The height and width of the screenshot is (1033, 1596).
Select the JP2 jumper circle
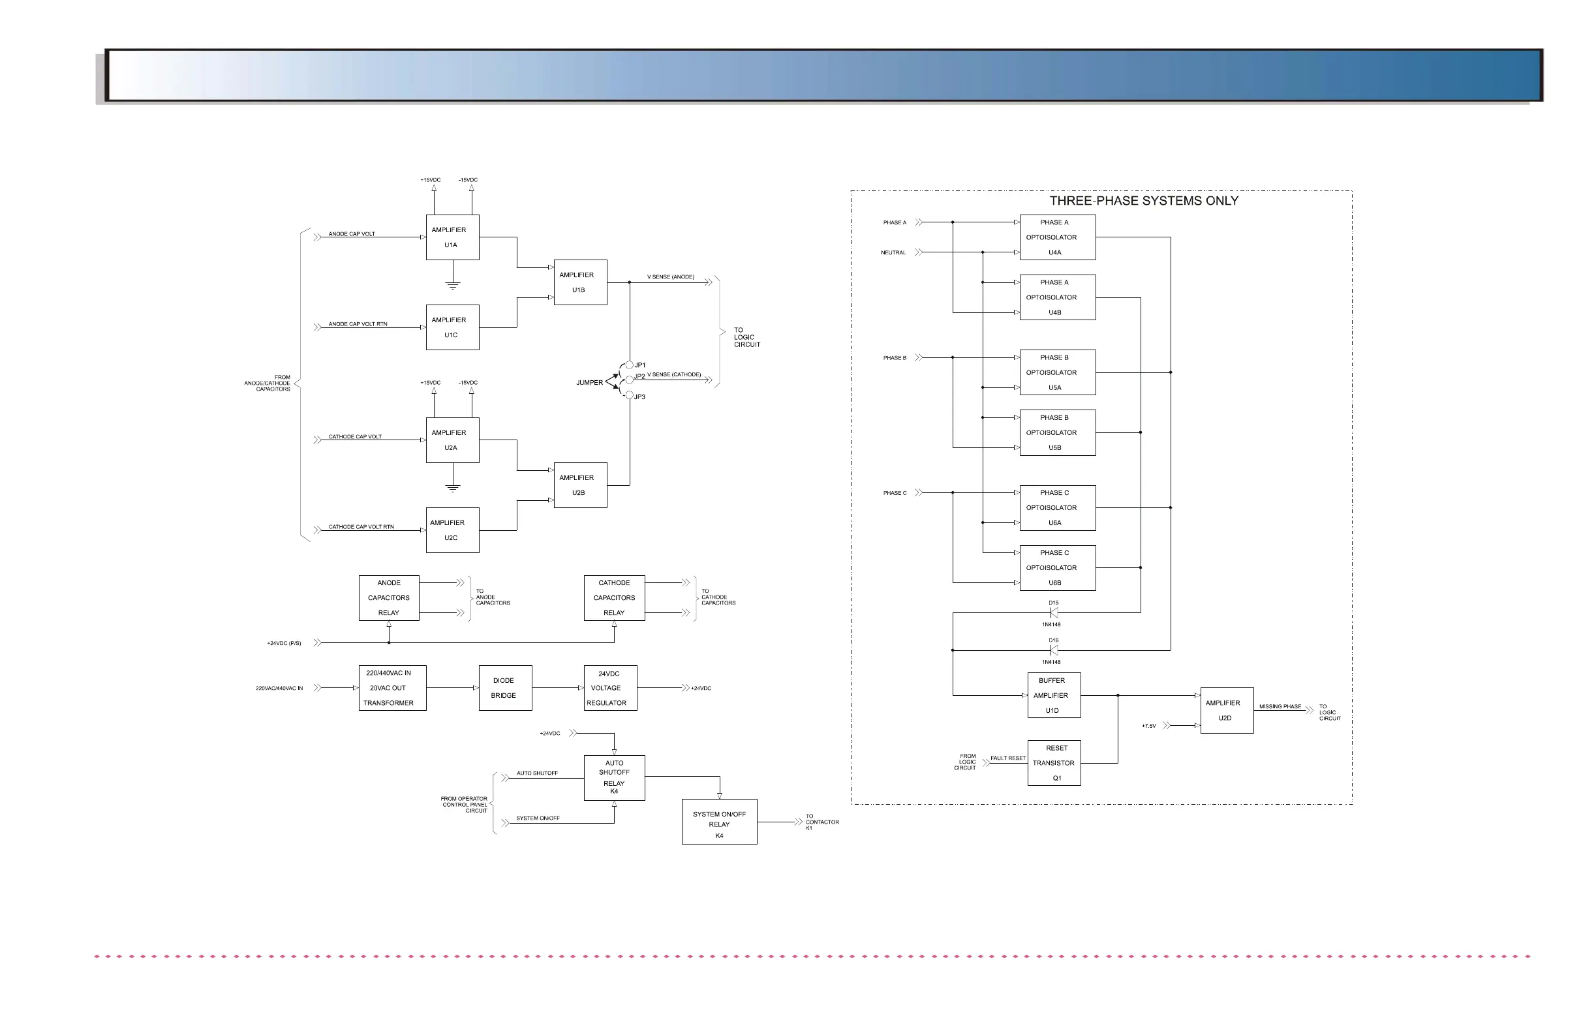629,380
